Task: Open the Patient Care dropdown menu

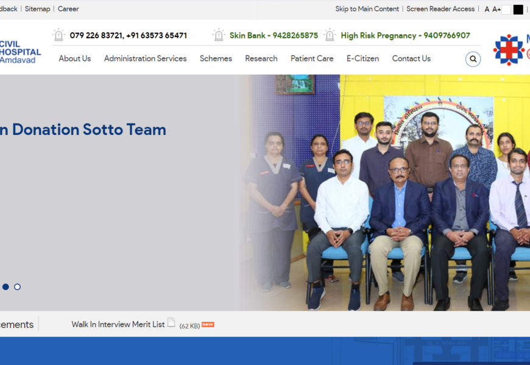Action: [312, 58]
